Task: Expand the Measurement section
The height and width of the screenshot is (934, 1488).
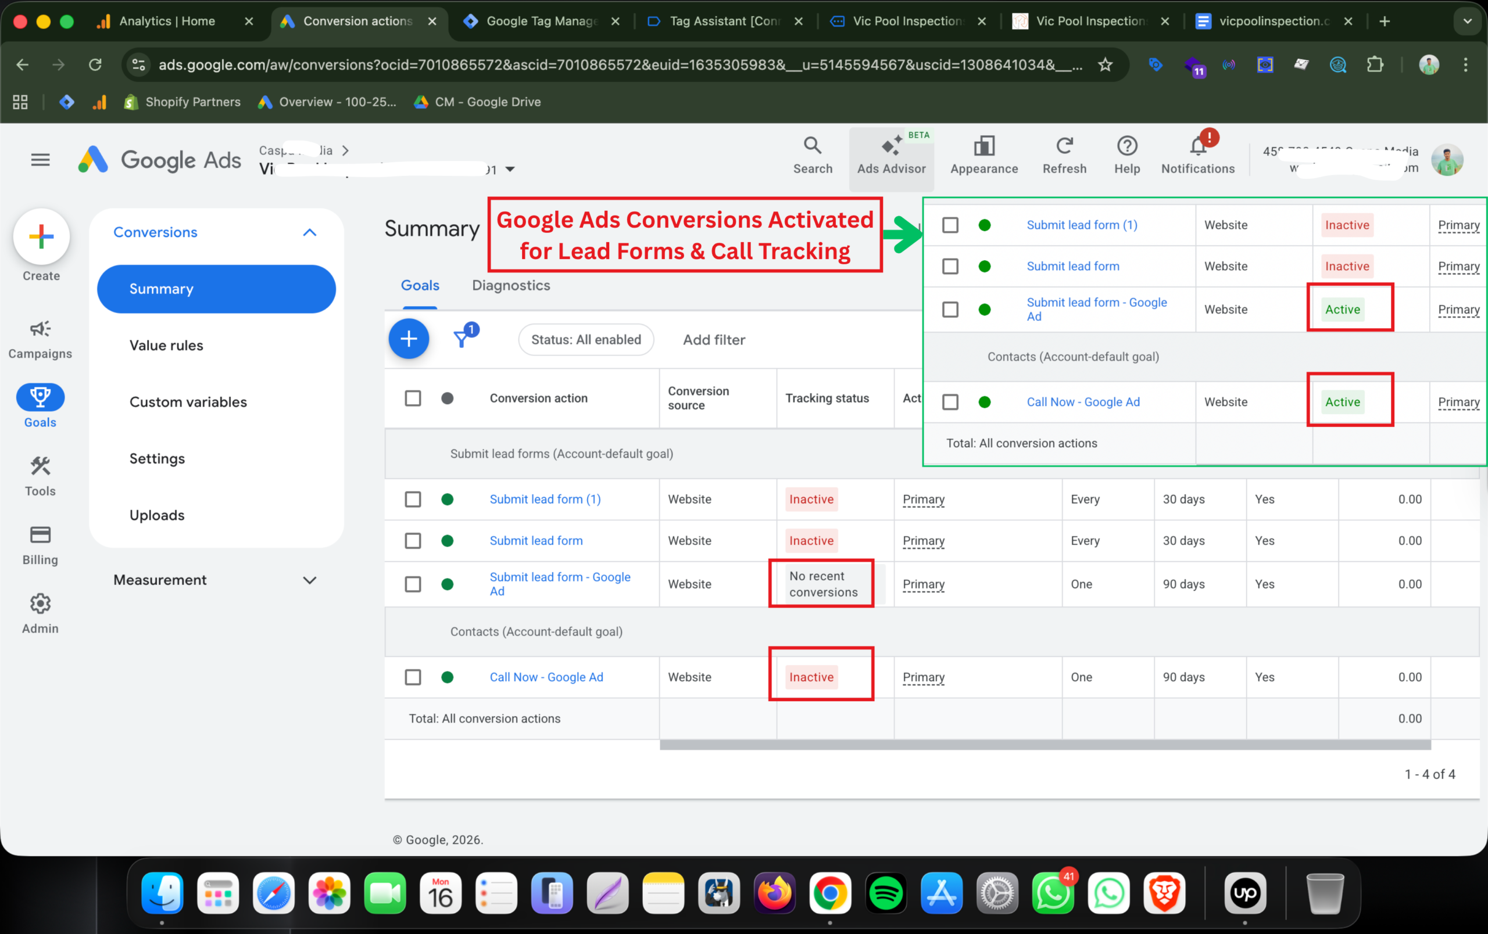Action: tap(310, 580)
